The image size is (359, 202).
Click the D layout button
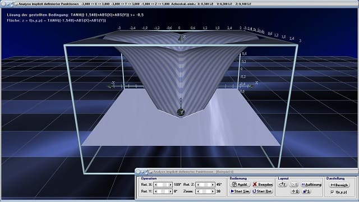295,191
